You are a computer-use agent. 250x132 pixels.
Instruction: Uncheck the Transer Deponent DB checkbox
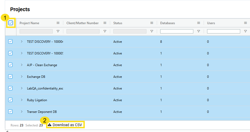10,112
